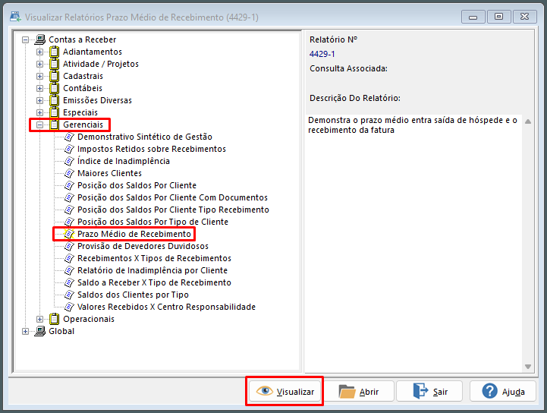Click the Visualizar button
Viewport: 547px width, 413px height.
click(285, 391)
